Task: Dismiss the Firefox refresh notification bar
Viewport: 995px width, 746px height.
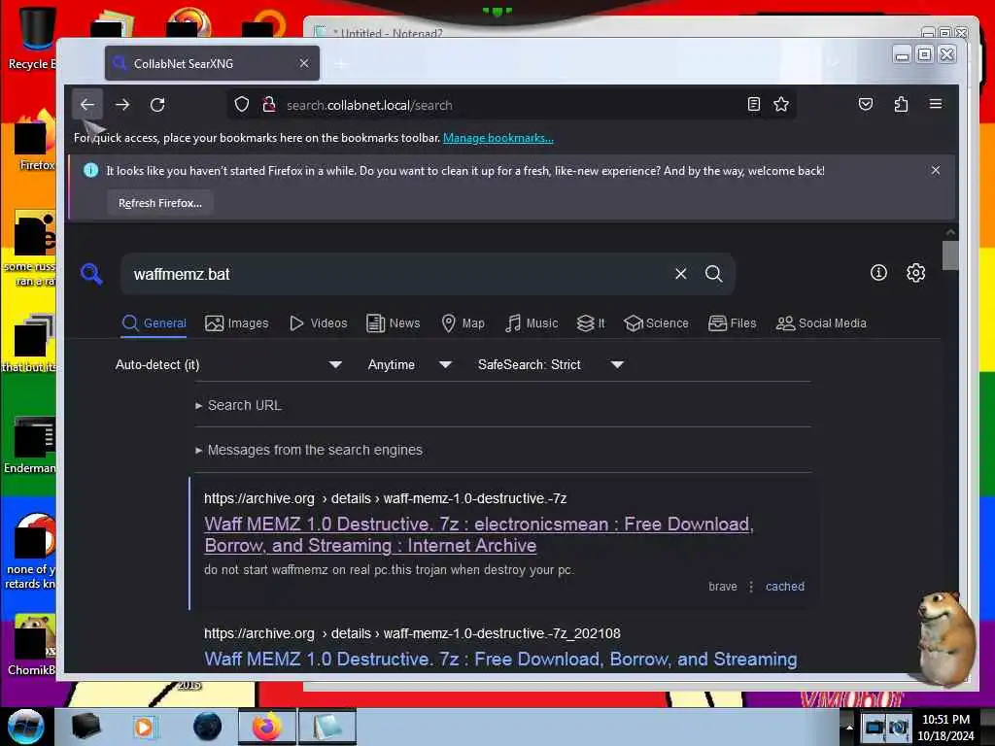Action: point(936,170)
